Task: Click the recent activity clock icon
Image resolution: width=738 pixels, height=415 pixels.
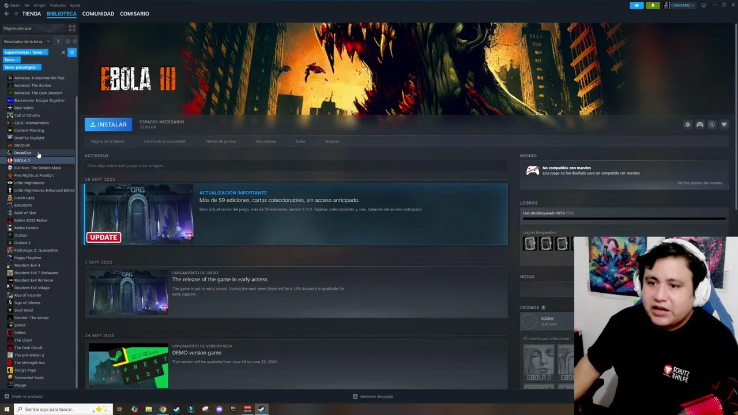Action: 67,41
